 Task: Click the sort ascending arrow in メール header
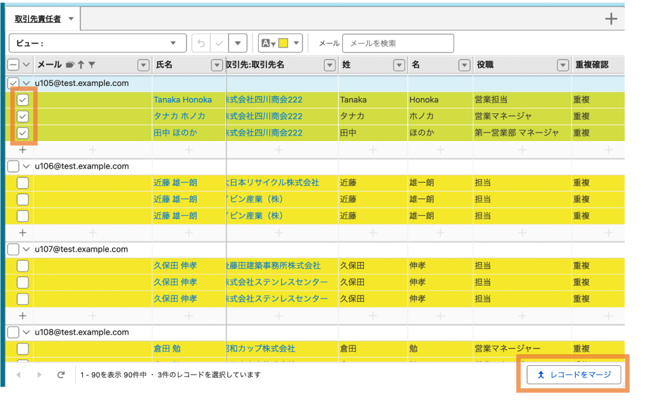(81, 65)
